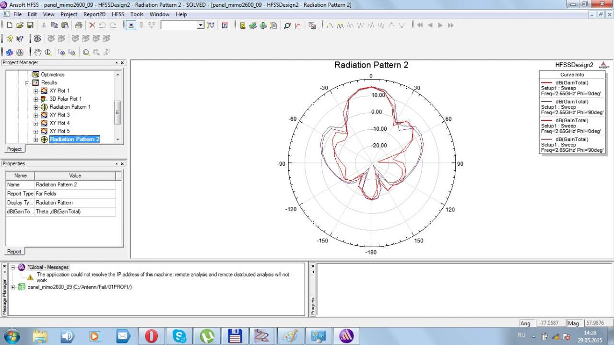The height and width of the screenshot is (345, 614).
Task: Click the Save project toolbar icon
Action: 30,25
